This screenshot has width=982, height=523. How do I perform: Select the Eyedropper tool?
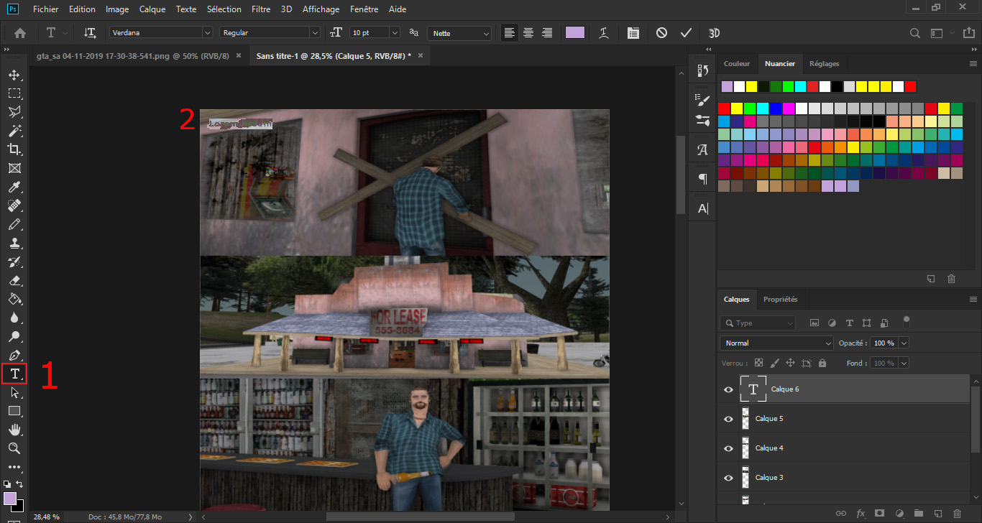(14, 187)
